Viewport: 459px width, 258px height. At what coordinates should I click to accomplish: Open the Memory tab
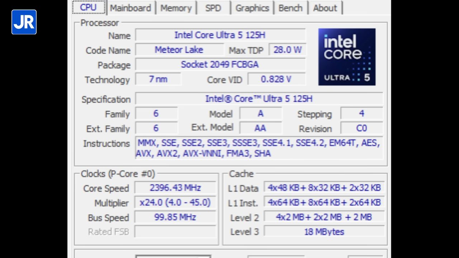click(176, 8)
